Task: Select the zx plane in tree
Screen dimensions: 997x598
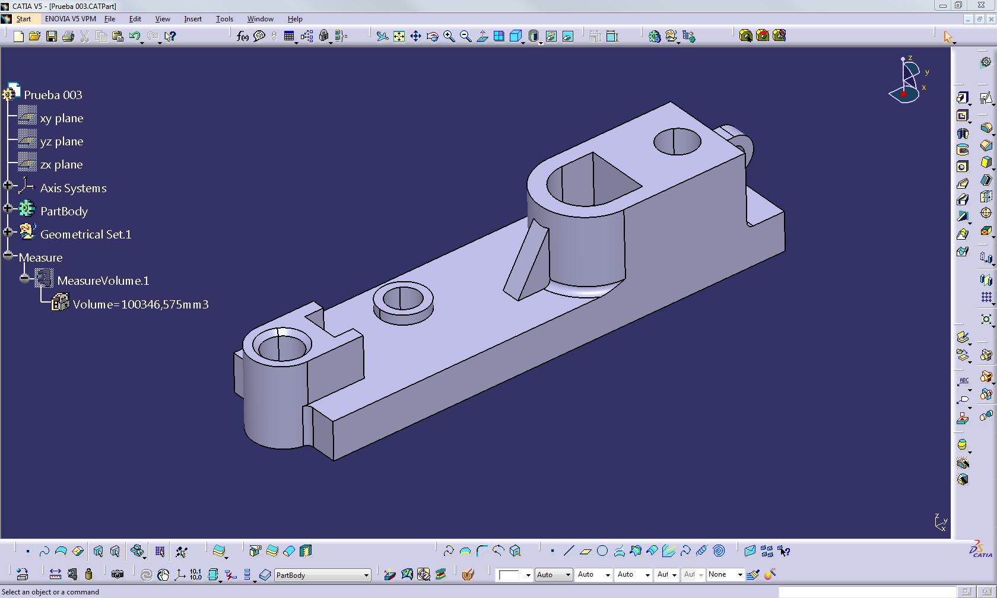Action: tap(62, 164)
